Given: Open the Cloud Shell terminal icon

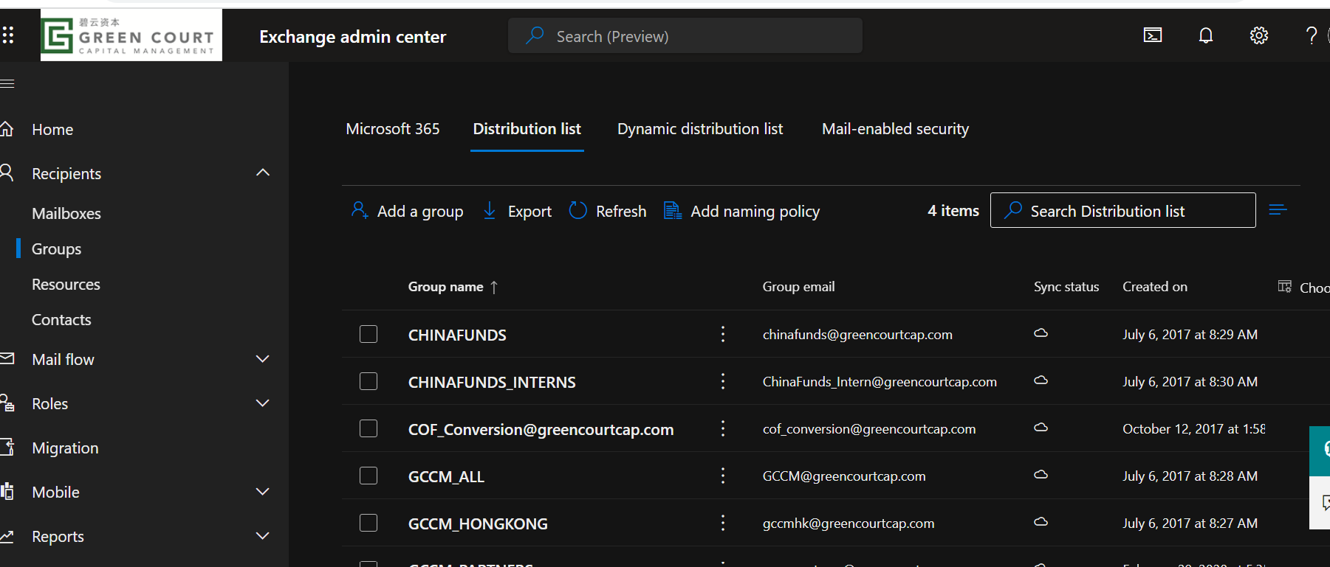Looking at the screenshot, I should pyautogui.click(x=1153, y=35).
